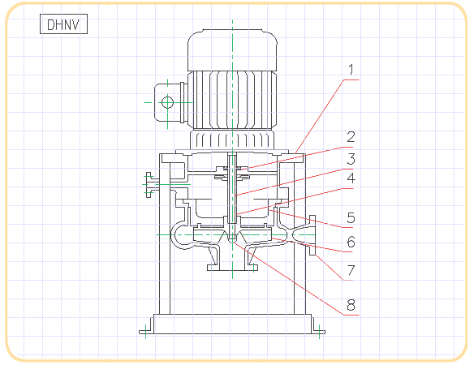Click the right base anchor bolt mark

[320, 332]
